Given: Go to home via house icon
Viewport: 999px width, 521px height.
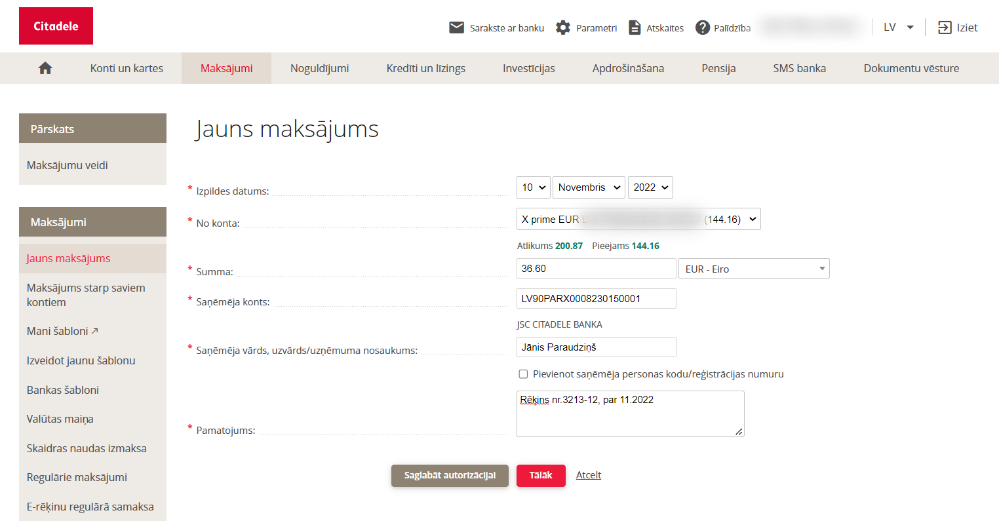Looking at the screenshot, I should pyautogui.click(x=45, y=68).
